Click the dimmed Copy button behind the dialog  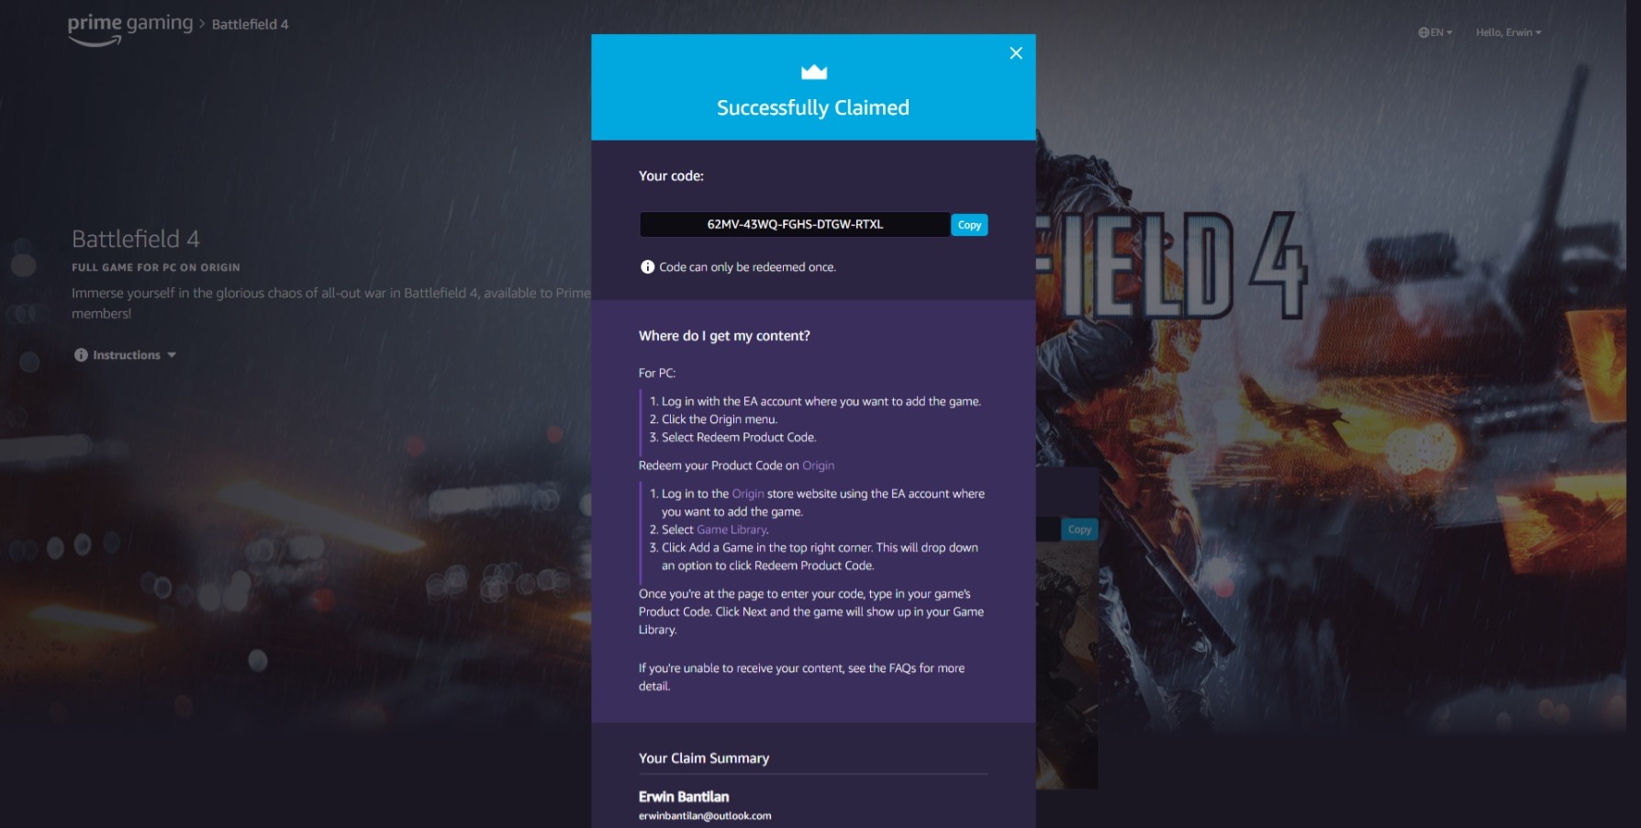(1079, 530)
